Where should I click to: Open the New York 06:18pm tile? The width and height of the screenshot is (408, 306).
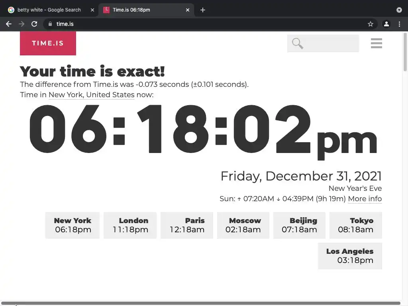73,225
